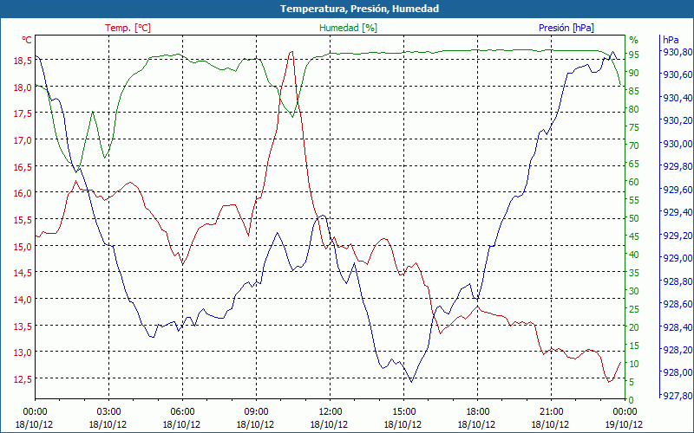Click the 929,40 pressure axis value

(x=678, y=212)
